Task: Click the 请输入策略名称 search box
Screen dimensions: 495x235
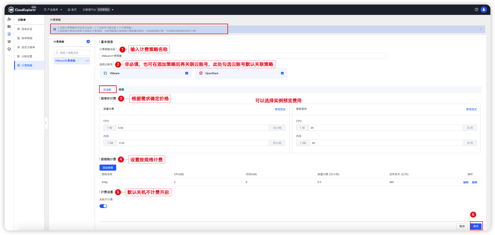Action: tap(72, 53)
